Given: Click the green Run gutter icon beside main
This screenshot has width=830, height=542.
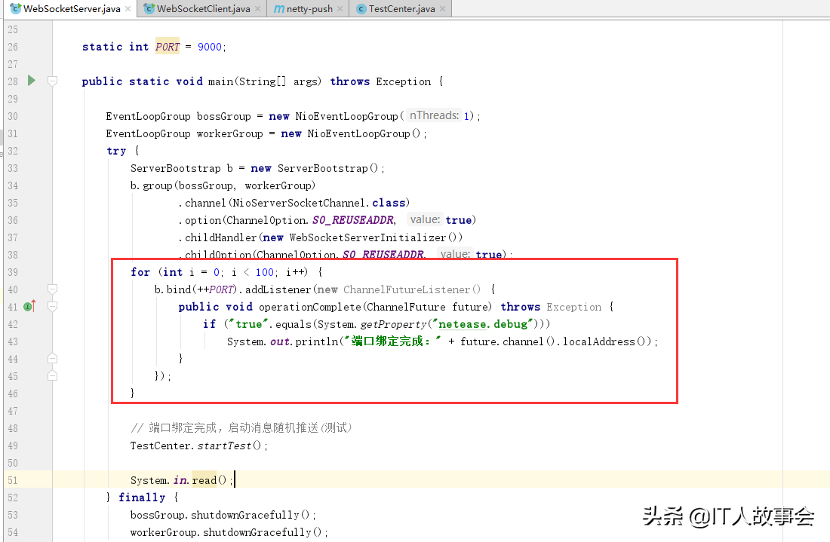Looking at the screenshot, I should tap(31, 81).
